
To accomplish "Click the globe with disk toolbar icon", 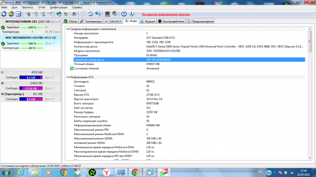I will click(x=59, y=14).
